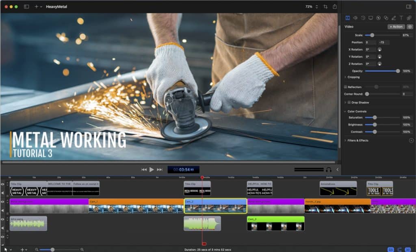Image resolution: width=416 pixels, height=252 pixels.
Task: Adjust the Brightness slider
Action: coord(382,125)
